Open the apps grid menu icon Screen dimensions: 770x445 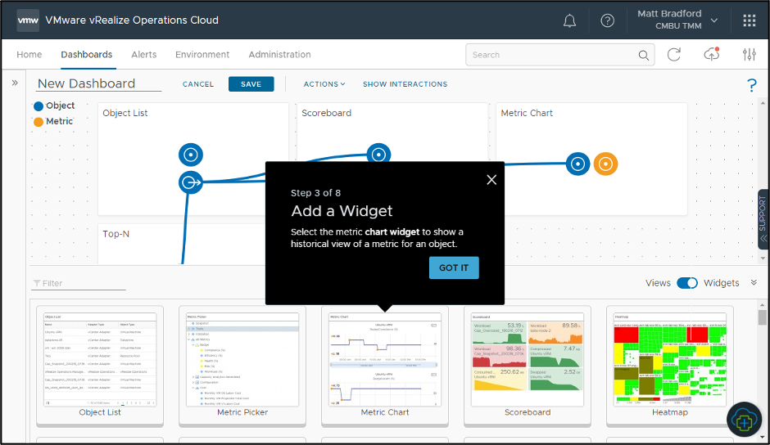coord(749,20)
